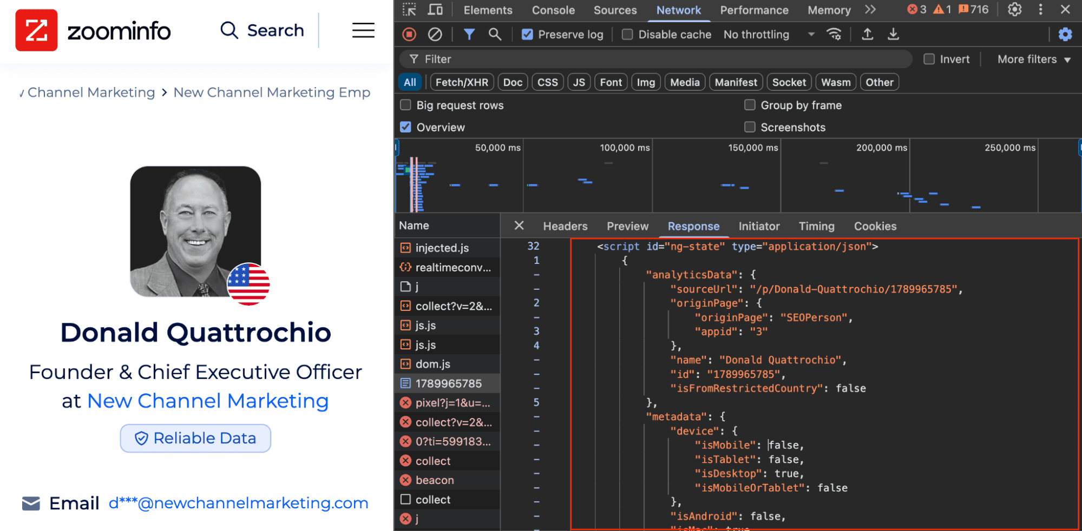Switch to the Elements tab
1082x531 pixels.
pos(488,10)
